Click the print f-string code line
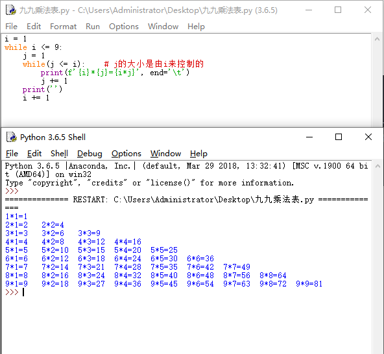The height and width of the screenshot is (354, 384). click(x=115, y=73)
